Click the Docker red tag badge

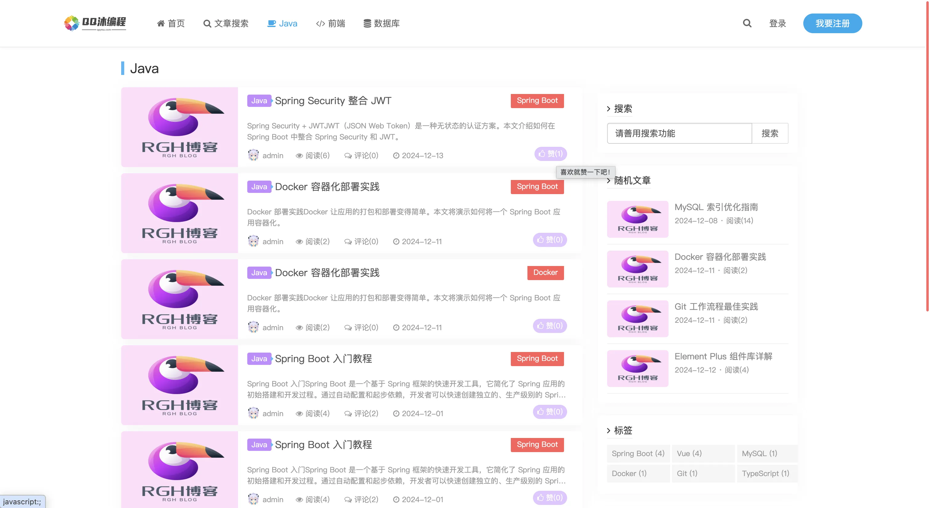click(x=546, y=272)
